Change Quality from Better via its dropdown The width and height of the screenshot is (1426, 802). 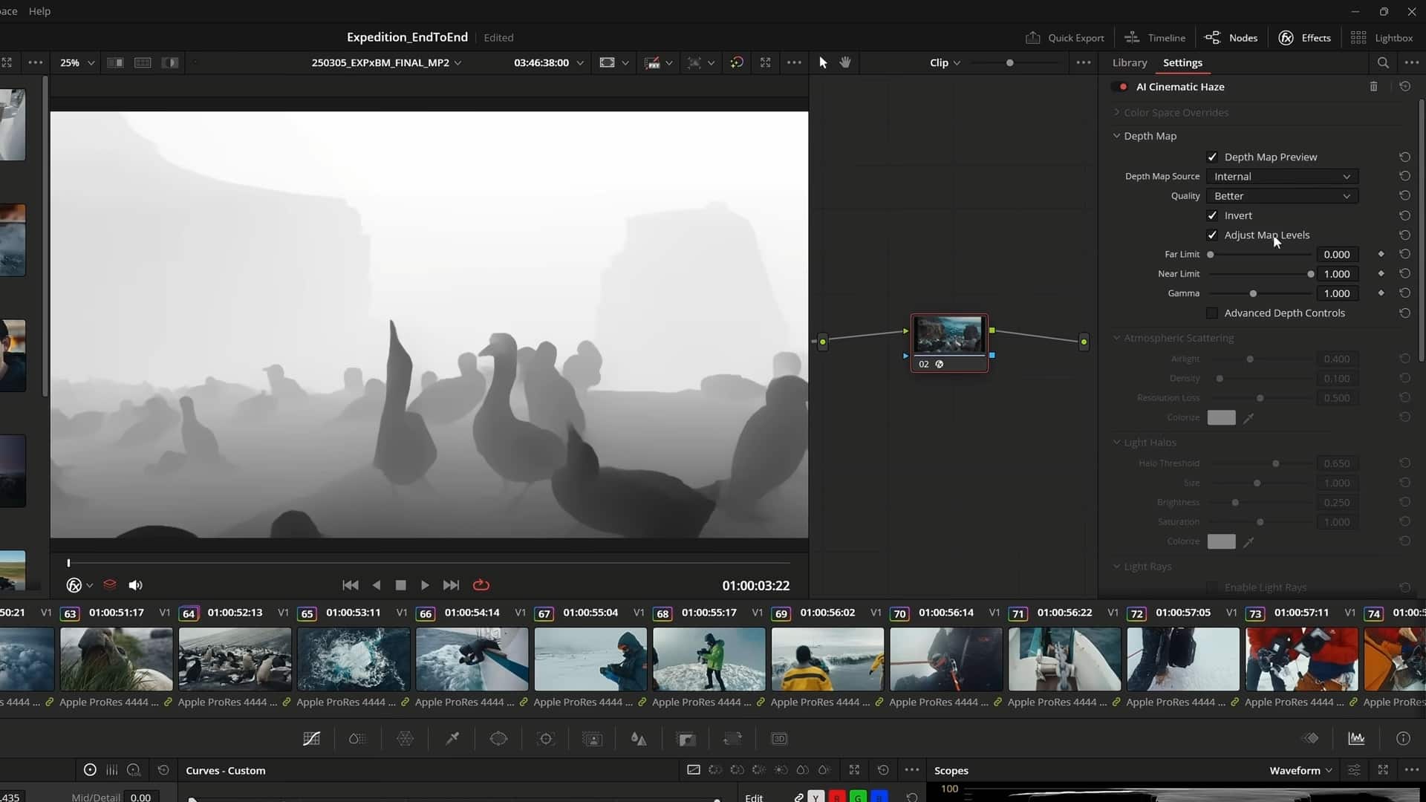[x=1281, y=195]
